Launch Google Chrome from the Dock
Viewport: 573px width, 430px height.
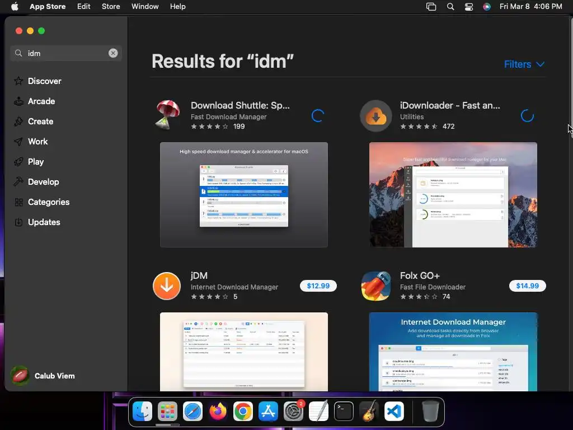pyautogui.click(x=243, y=412)
